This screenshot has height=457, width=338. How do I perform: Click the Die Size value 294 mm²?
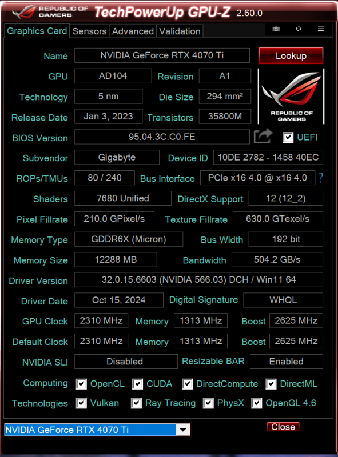[225, 97]
